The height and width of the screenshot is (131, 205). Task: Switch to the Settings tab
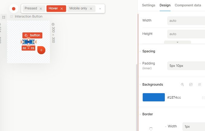pyautogui.click(x=148, y=5)
